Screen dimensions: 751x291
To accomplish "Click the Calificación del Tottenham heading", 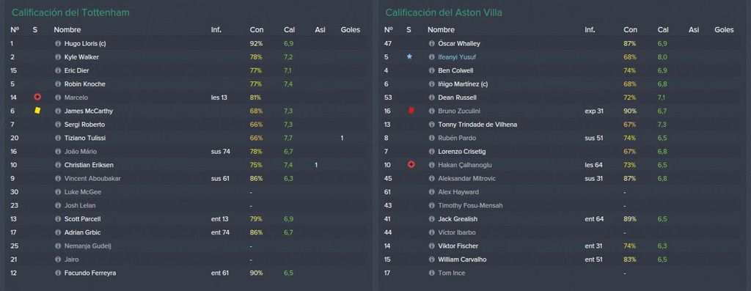I will pyautogui.click(x=70, y=13).
